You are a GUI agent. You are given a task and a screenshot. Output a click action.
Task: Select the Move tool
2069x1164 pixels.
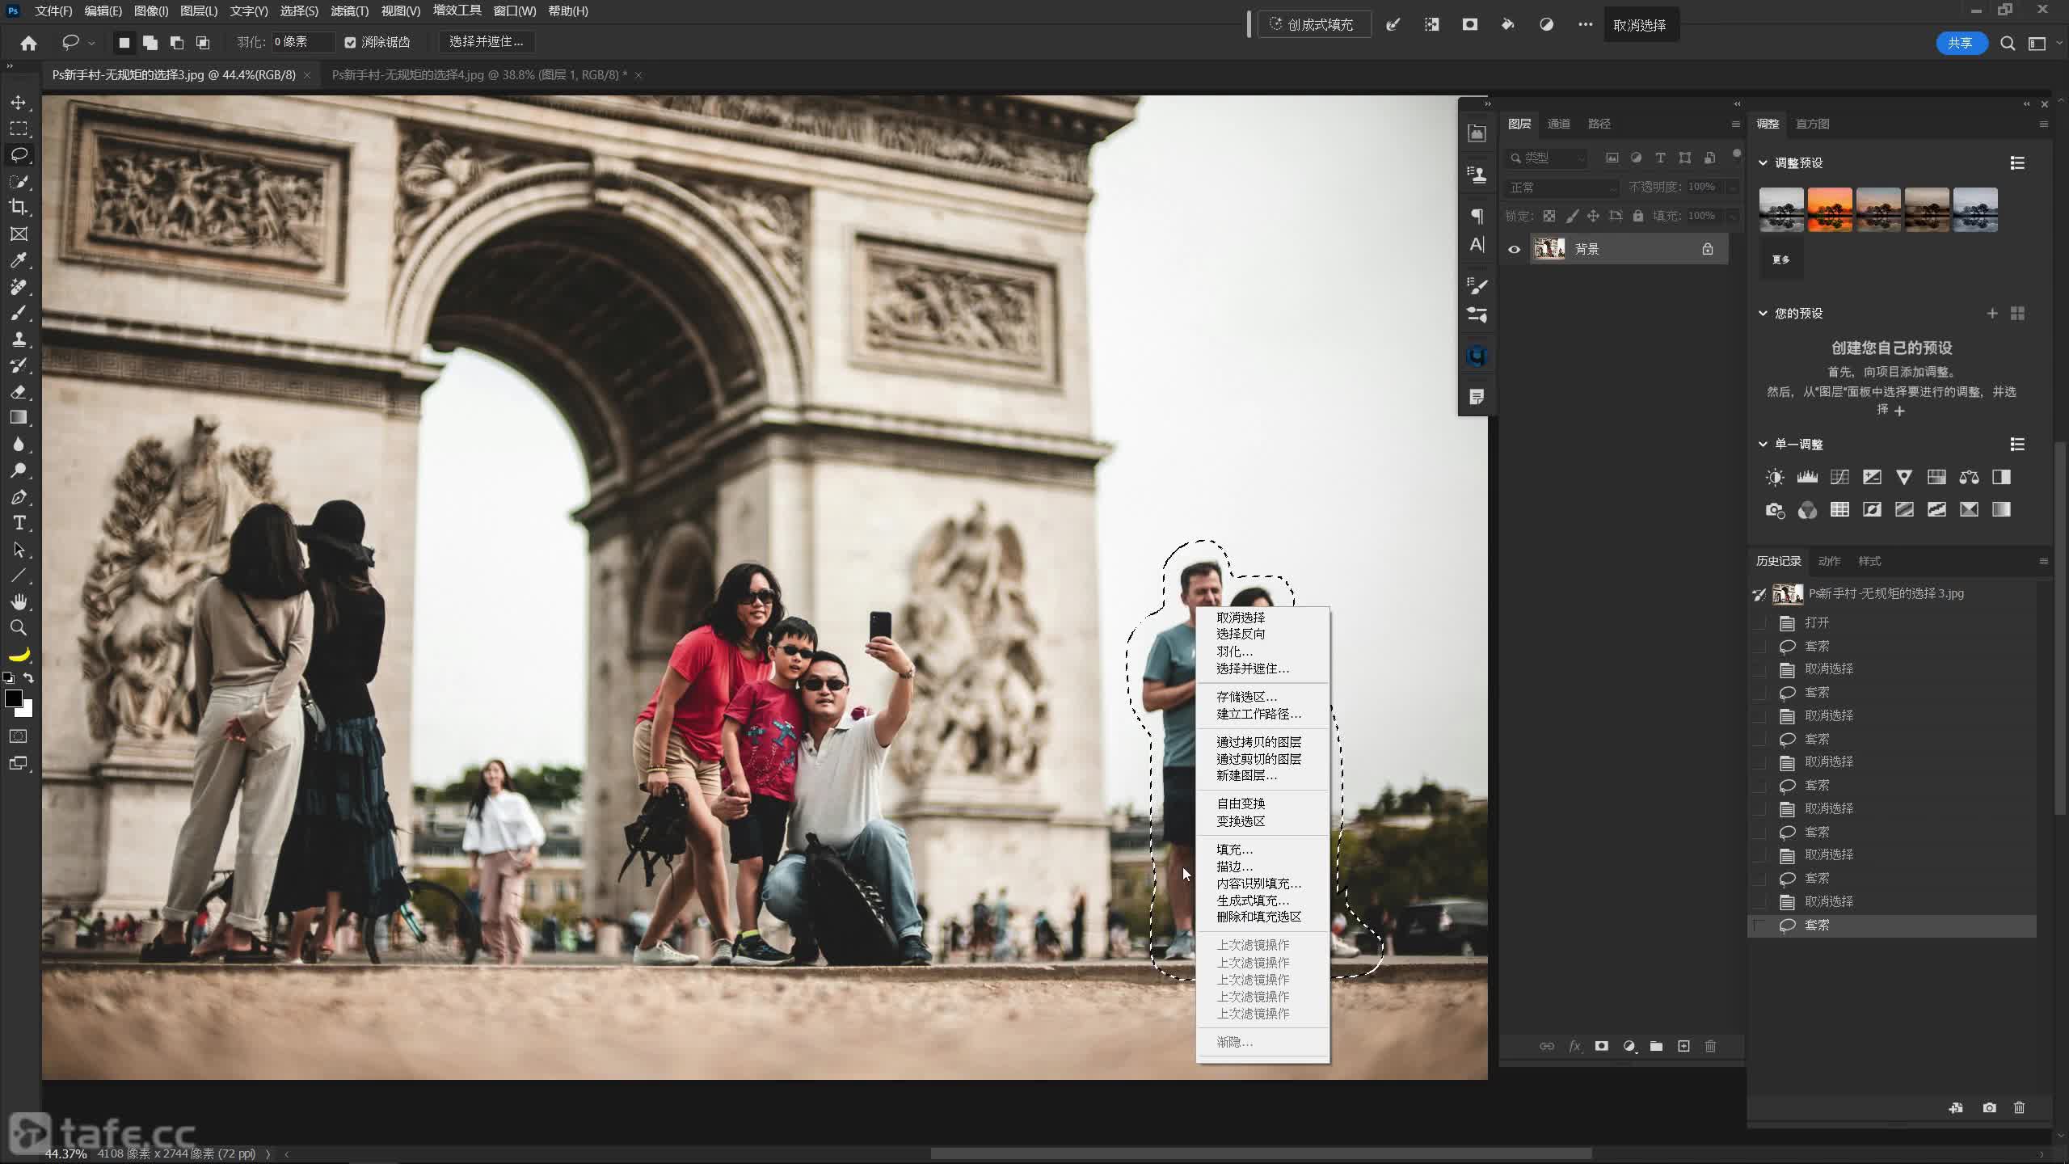(18, 103)
